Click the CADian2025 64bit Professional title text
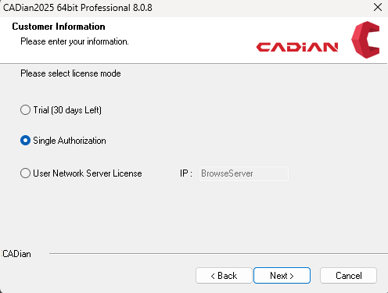The height and width of the screenshot is (293, 388). [x=77, y=8]
